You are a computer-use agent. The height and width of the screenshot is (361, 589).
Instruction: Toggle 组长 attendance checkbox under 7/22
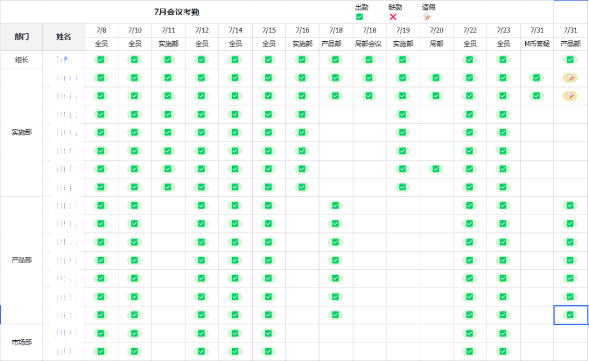(x=469, y=59)
